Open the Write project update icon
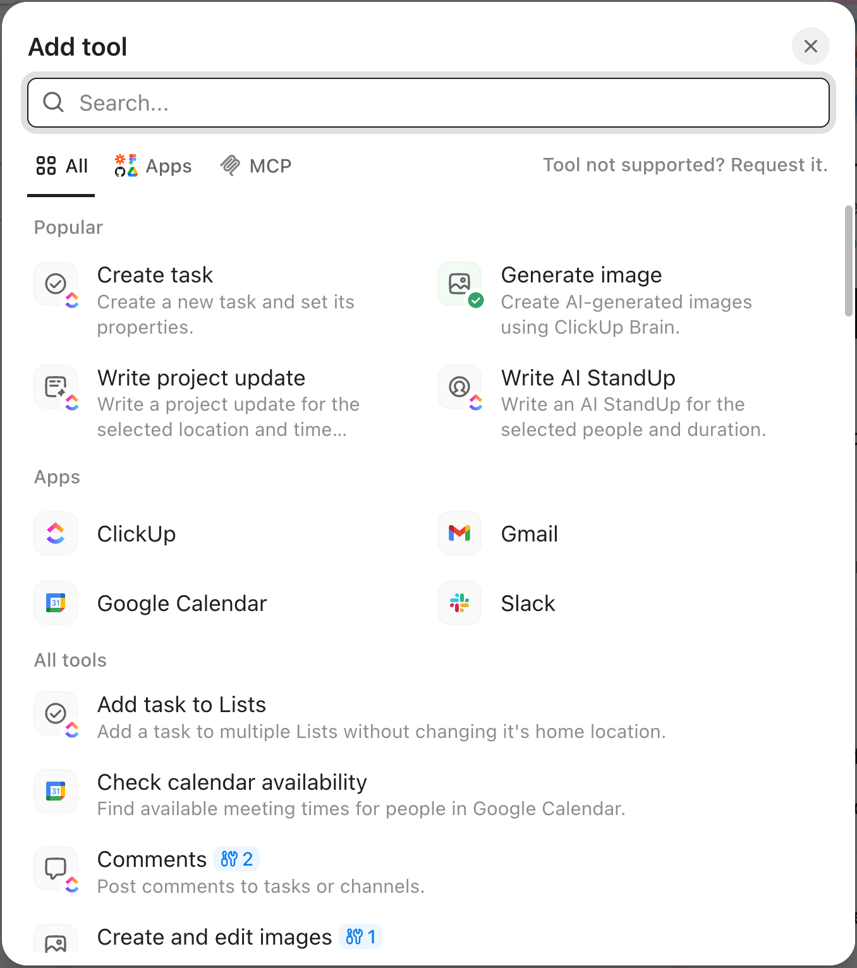Viewport: 857px width, 968px height. tap(56, 387)
